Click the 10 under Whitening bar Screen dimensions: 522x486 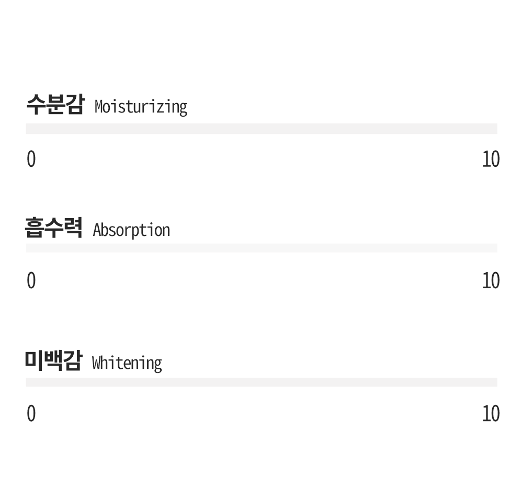click(x=491, y=414)
